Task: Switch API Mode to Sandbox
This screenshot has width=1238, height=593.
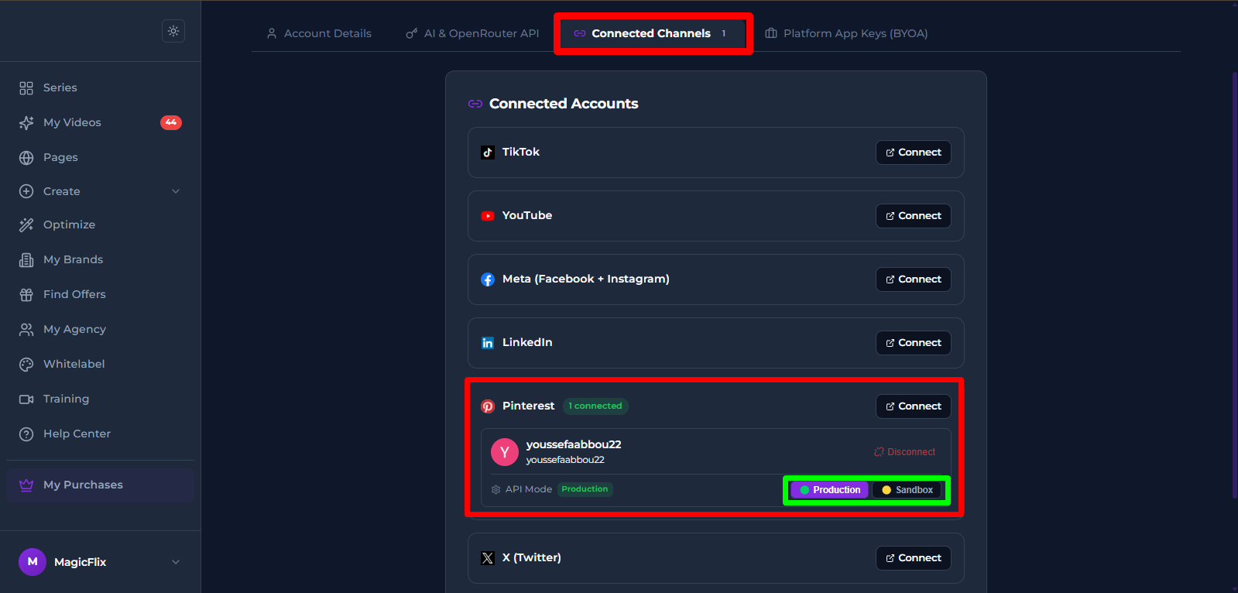Action: point(907,490)
